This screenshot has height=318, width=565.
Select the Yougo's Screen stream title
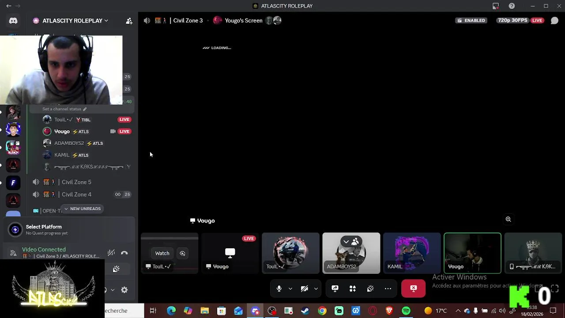[x=243, y=20]
